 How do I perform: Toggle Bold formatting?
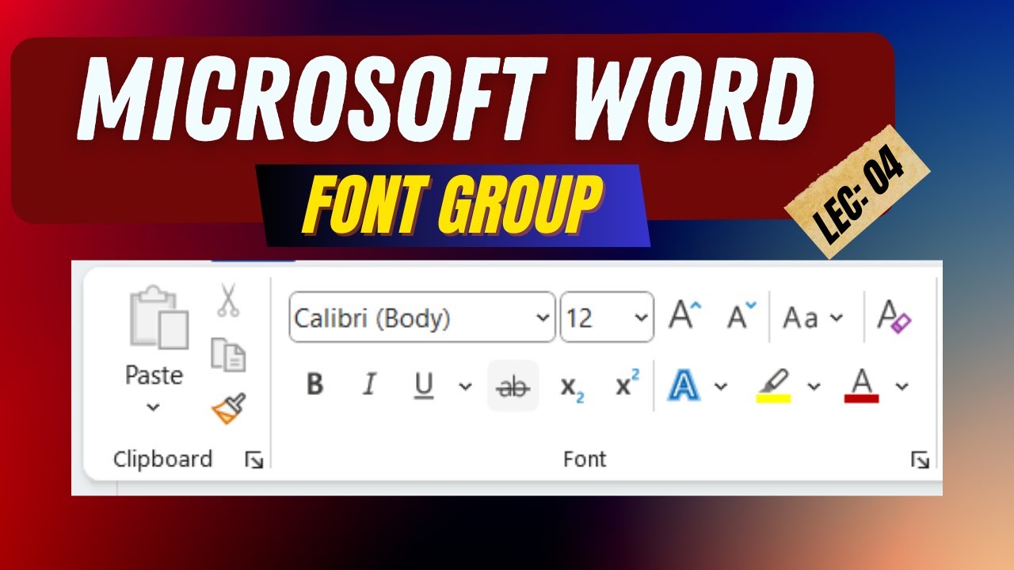click(x=314, y=386)
